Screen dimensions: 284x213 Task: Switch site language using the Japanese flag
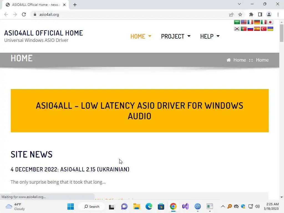(270, 22)
